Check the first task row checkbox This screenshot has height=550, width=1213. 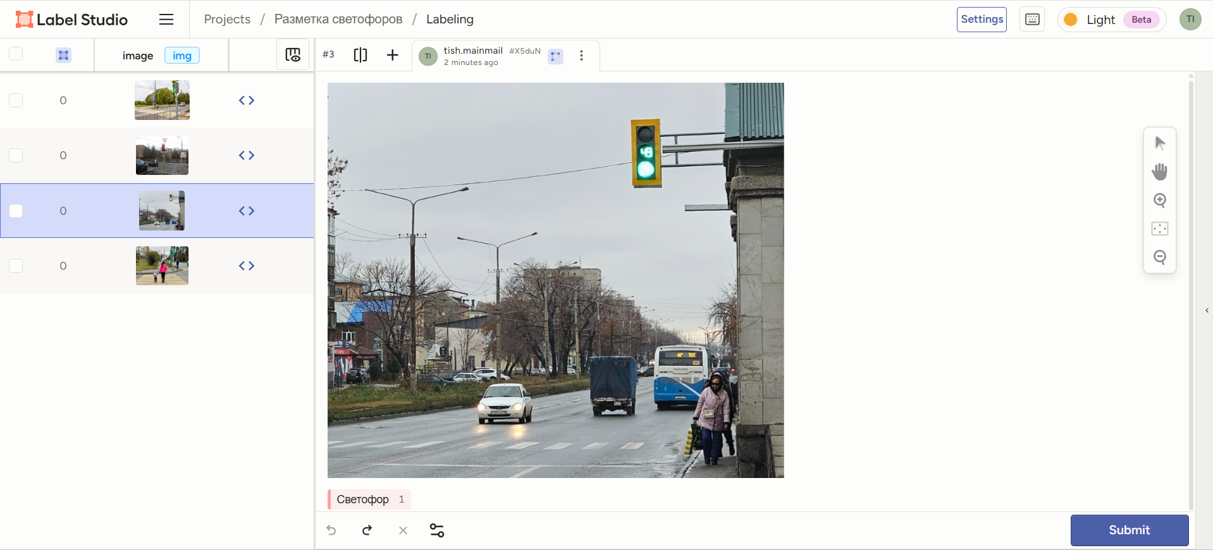point(16,100)
